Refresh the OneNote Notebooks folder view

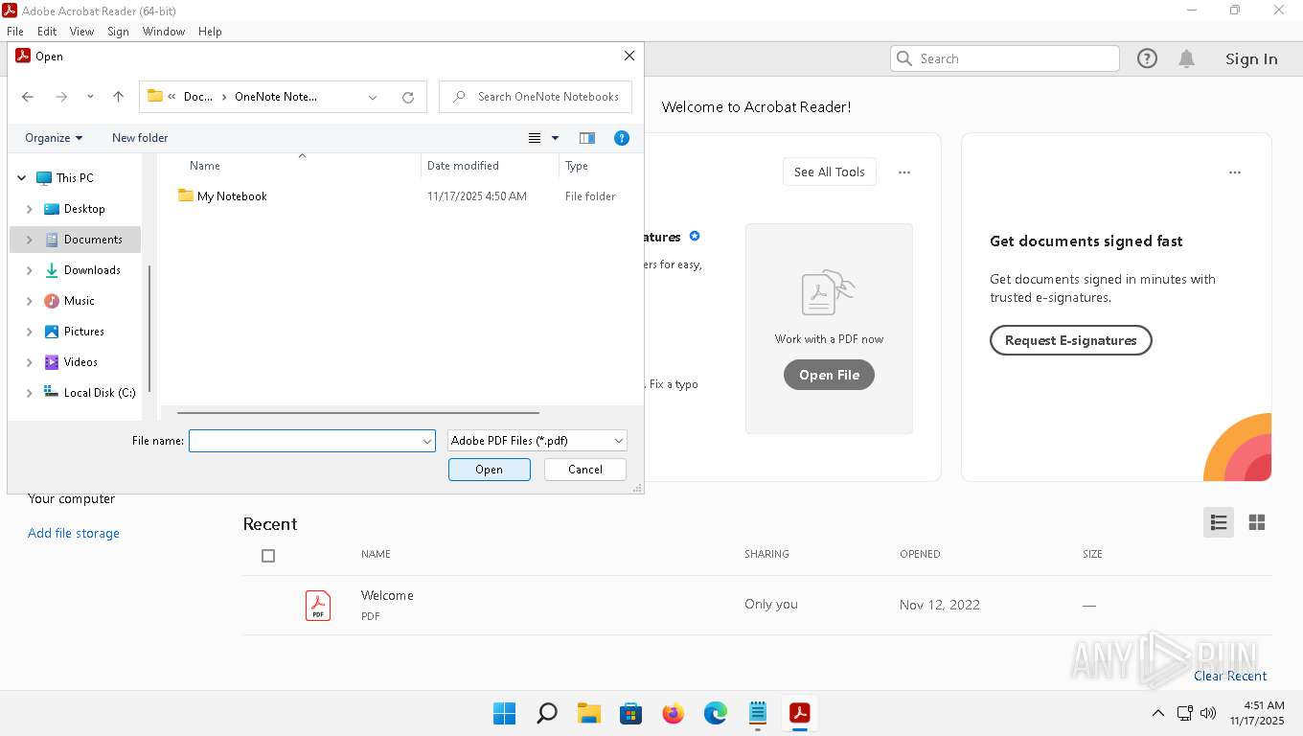tap(408, 97)
